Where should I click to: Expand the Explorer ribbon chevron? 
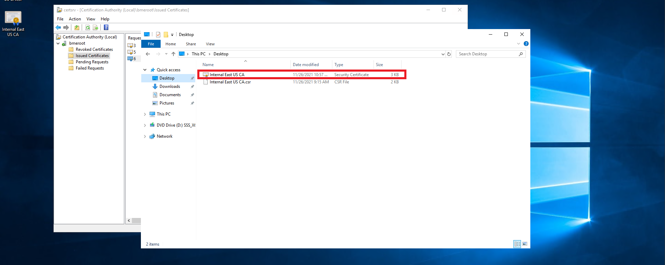coord(519,44)
